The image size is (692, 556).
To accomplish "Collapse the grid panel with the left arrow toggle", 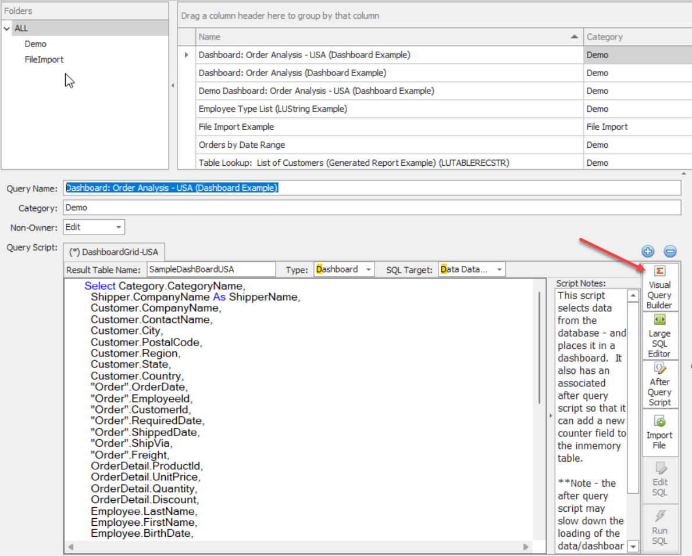I will [172, 84].
